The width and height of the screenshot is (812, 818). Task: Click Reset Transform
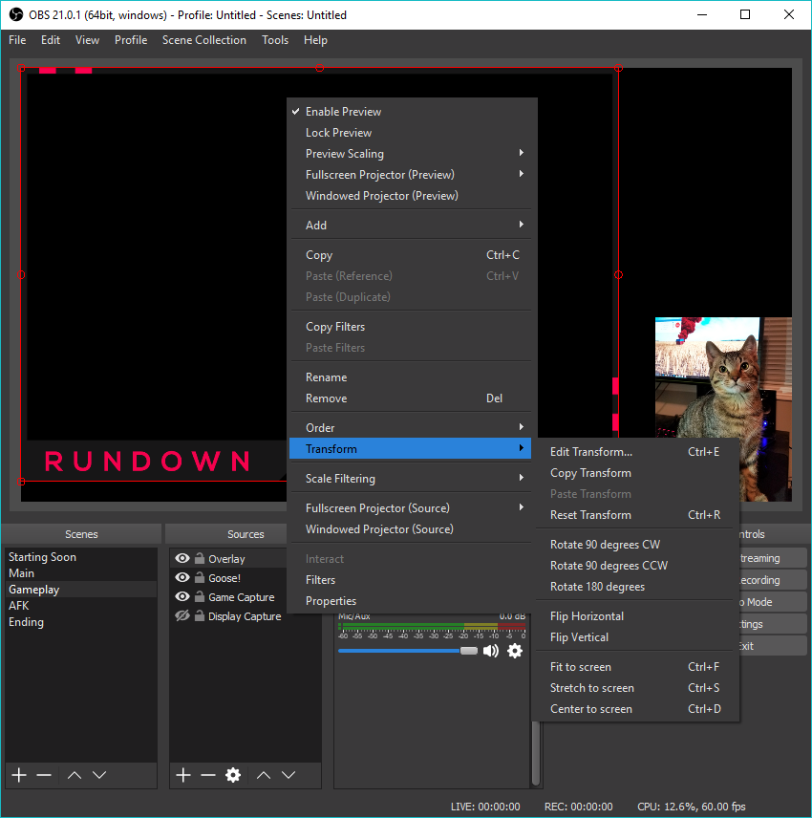click(635, 515)
